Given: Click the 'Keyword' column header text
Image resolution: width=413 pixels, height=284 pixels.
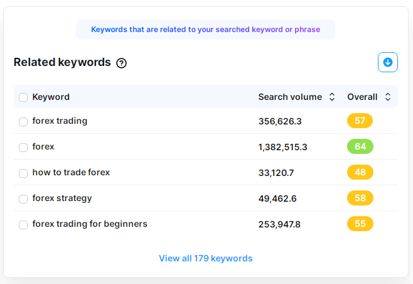Looking at the screenshot, I should 51,97.
